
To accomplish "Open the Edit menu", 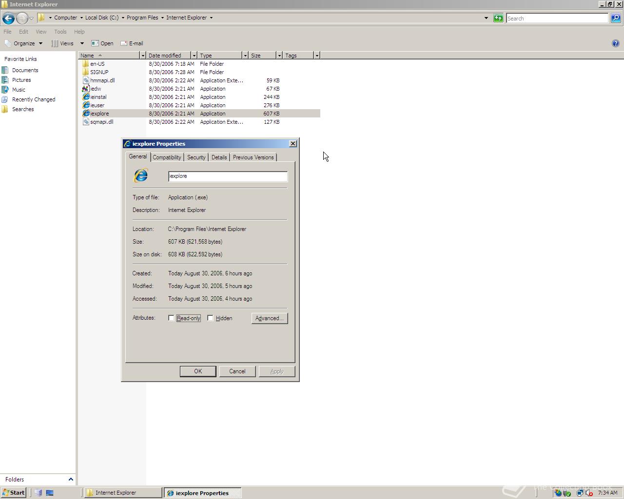I will coord(23,32).
